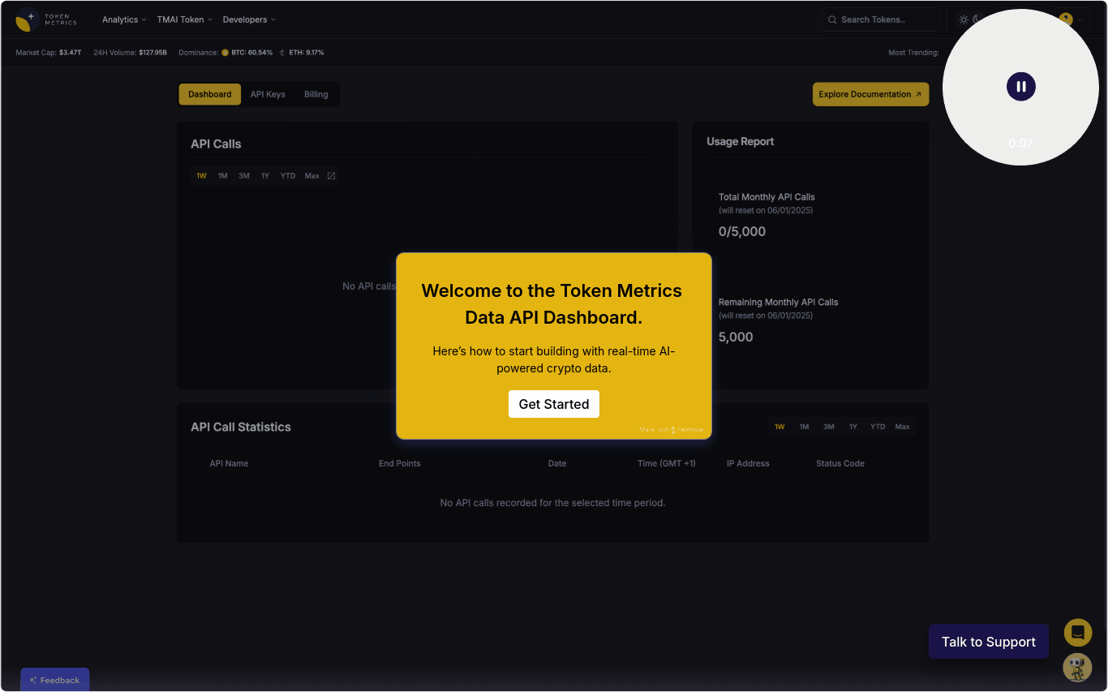The image size is (1108, 692).
Task: Open the robot chatbot icon
Action: [x=1077, y=668]
